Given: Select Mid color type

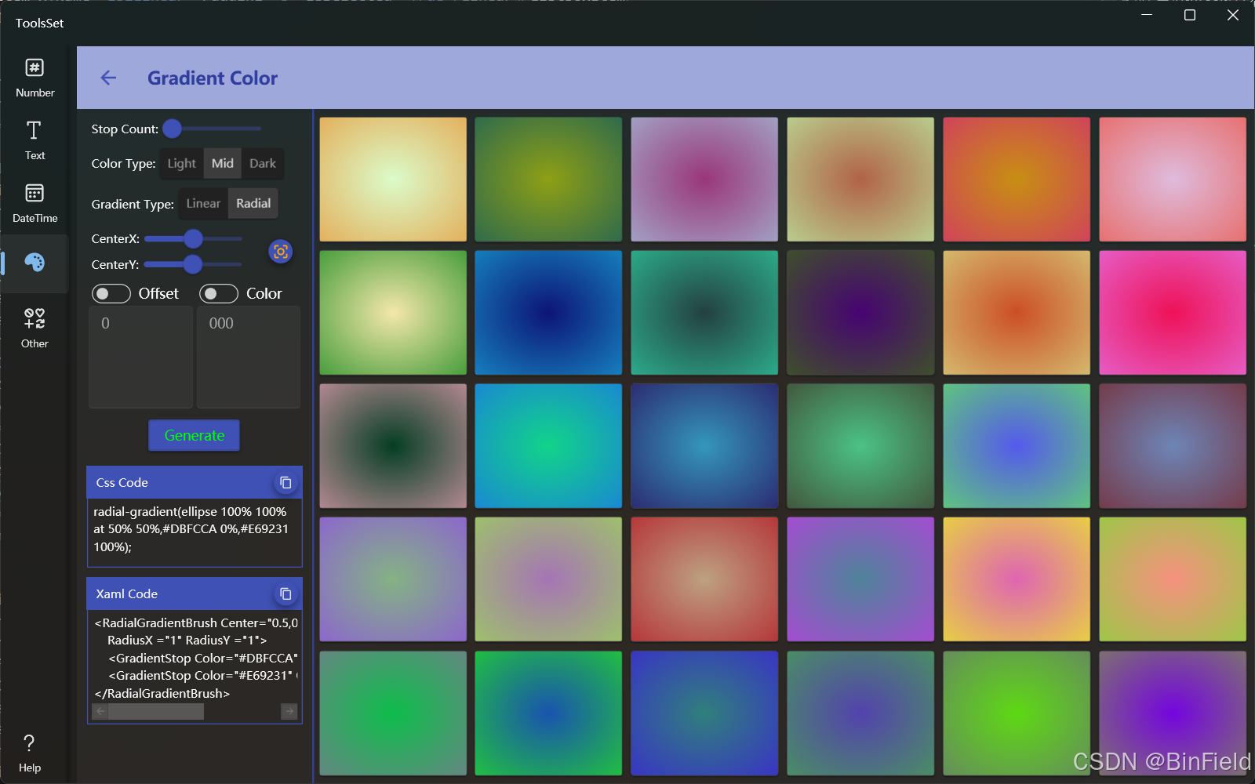Looking at the screenshot, I should [223, 163].
